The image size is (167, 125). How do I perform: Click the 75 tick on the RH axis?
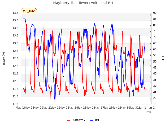point(155,31)
